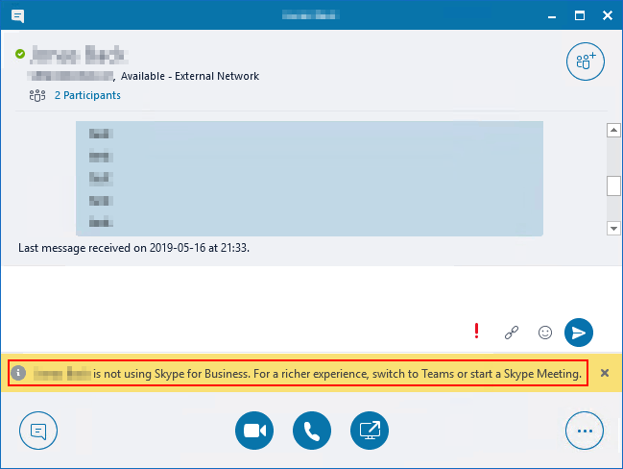623x469 pixels.
Task: Click the attachment paperclip icon
Action: pos(511,333)
